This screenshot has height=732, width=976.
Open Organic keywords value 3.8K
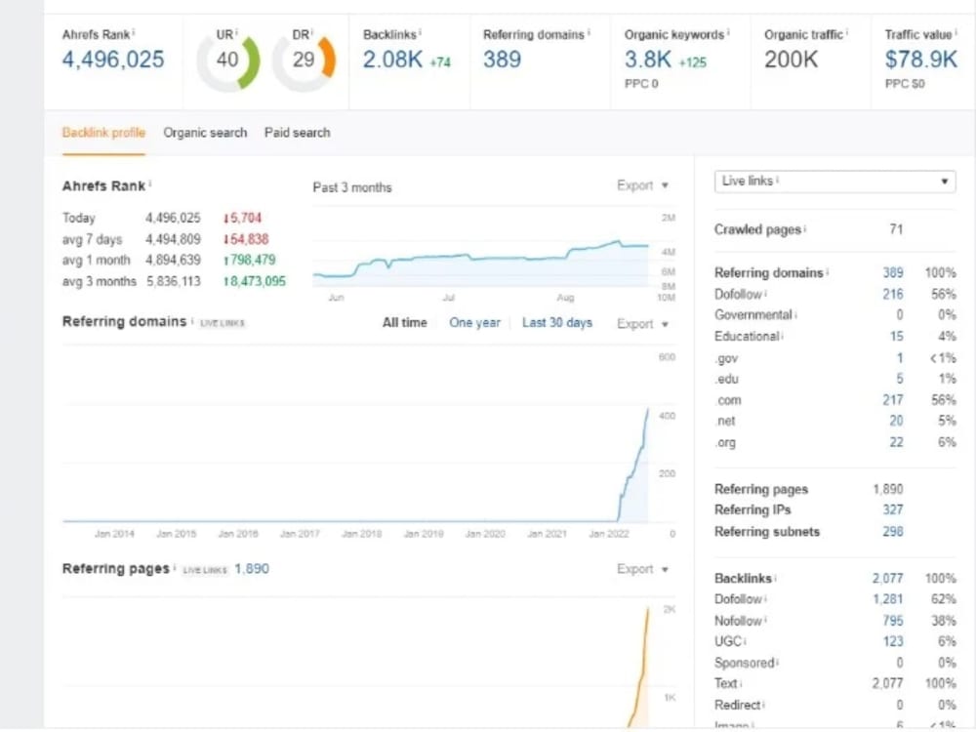click(x=648, y=60)
